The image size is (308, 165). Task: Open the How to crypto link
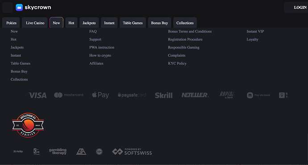pos(100,56)
